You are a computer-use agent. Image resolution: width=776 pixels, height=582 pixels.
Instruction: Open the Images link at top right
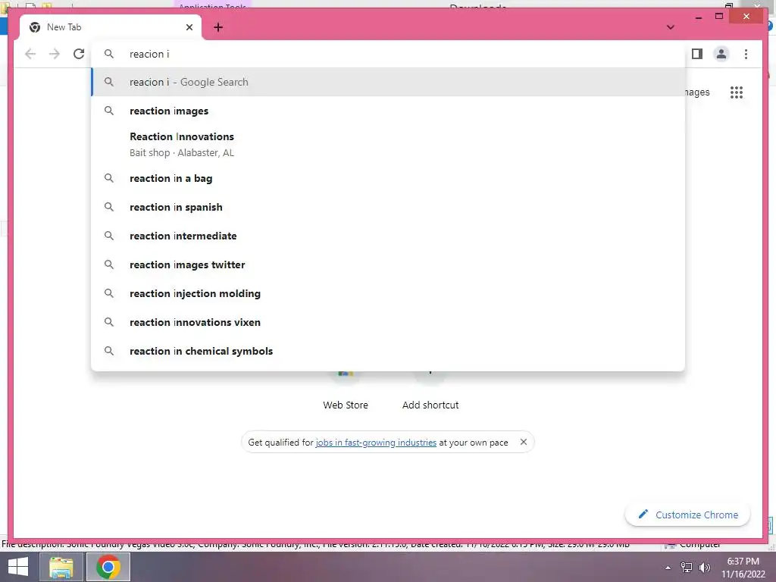click(697, 92)
